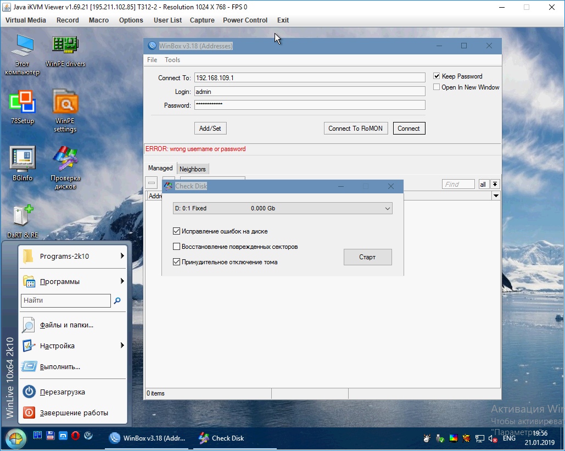Toggle Исправление ошибок на диске checkbox

coord(177,231)
